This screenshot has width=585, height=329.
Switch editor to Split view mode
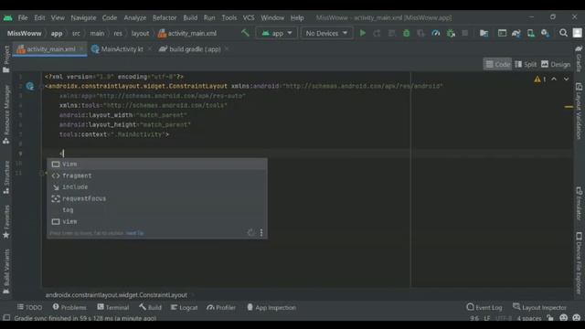coord(526,64)
